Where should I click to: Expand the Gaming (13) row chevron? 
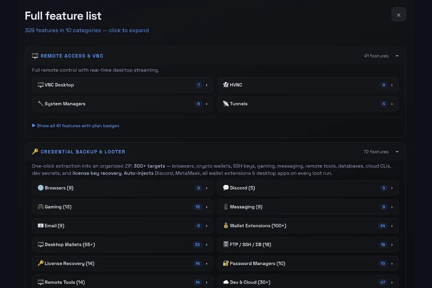point(207,207)
